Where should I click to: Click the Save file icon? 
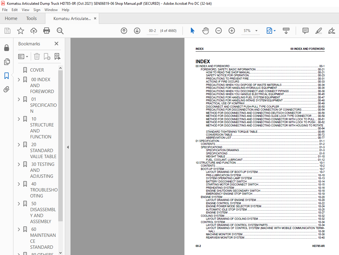(7, 31)
